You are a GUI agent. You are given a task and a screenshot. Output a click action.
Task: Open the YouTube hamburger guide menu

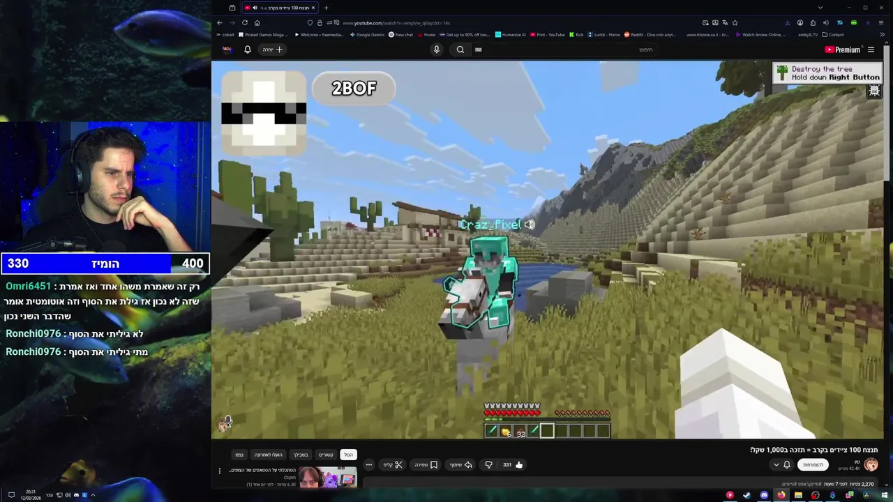pos(871,50)
